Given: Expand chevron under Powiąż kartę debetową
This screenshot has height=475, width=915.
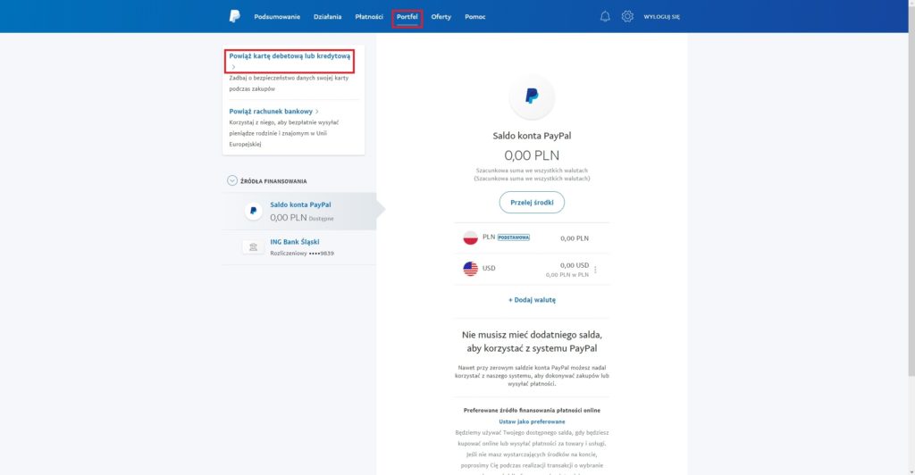Looking at the screenshot, I should click(x=233, y=67).
